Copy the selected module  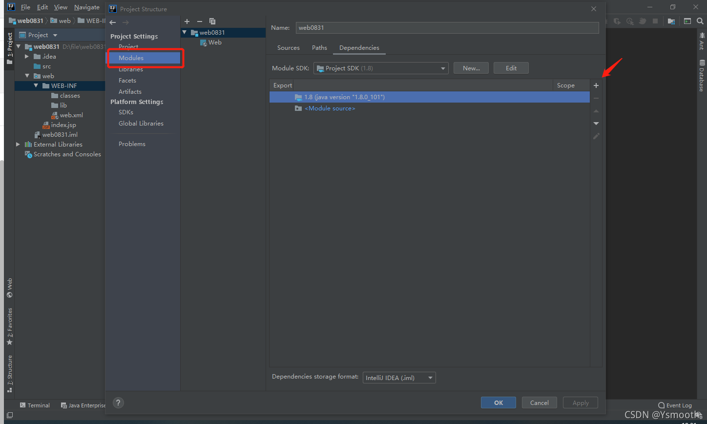click(212, 21)
